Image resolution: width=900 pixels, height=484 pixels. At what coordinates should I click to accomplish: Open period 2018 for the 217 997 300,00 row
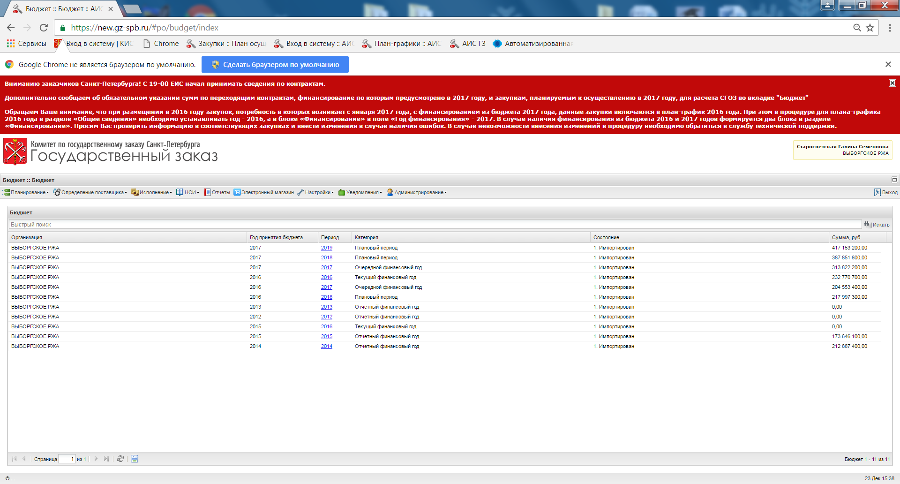(327, 297)
